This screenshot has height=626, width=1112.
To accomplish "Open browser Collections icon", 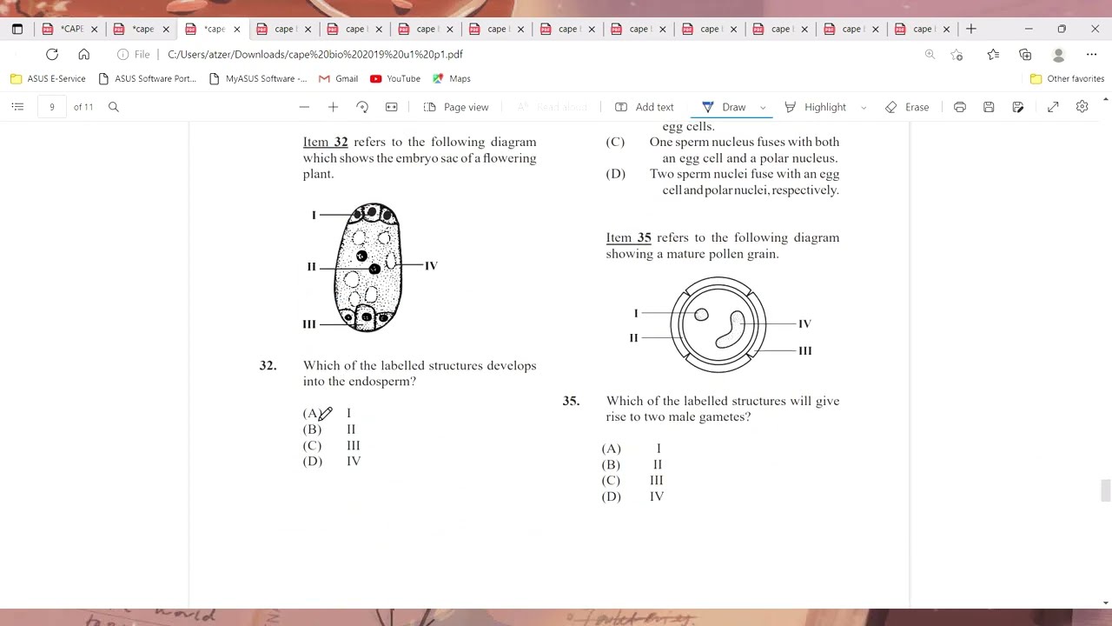I will pyautogui.click(x=1025, y=54).
